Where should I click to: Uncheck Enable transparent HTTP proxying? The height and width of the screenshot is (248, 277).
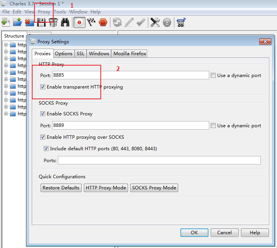pyautogui.click(x=43, y=87)
